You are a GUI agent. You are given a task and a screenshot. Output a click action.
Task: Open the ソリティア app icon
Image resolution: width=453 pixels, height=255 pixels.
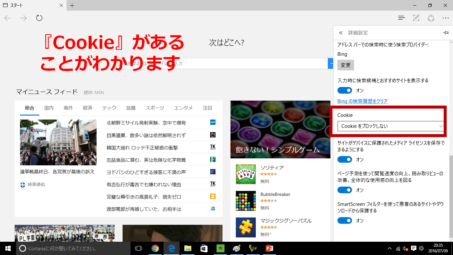pos(246,174)
